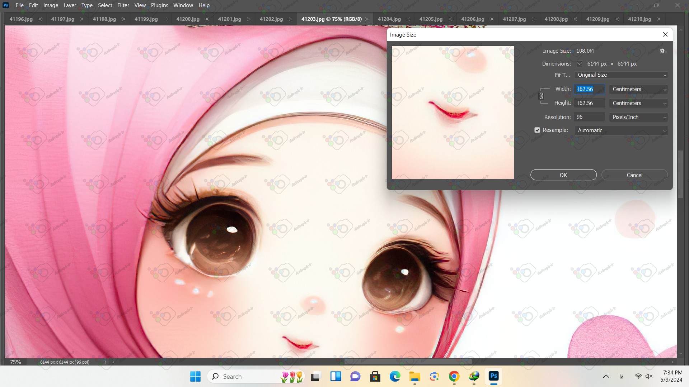Screen dimensions: 689x387
Task: Click Cancel in Image Size dialog
Action: click(x=634, y=175)
